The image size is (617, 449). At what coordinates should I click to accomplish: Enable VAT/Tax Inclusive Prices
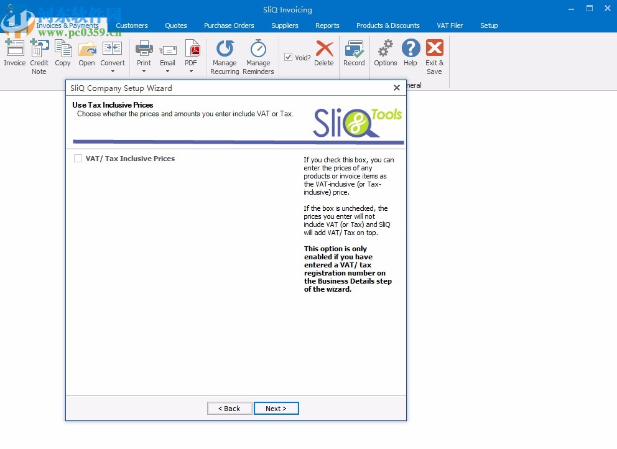78,159
